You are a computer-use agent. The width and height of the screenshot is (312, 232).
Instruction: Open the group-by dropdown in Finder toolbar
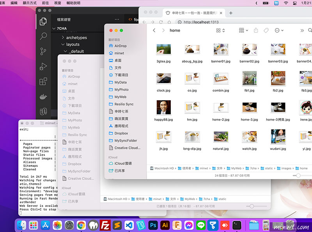point(243,30)
